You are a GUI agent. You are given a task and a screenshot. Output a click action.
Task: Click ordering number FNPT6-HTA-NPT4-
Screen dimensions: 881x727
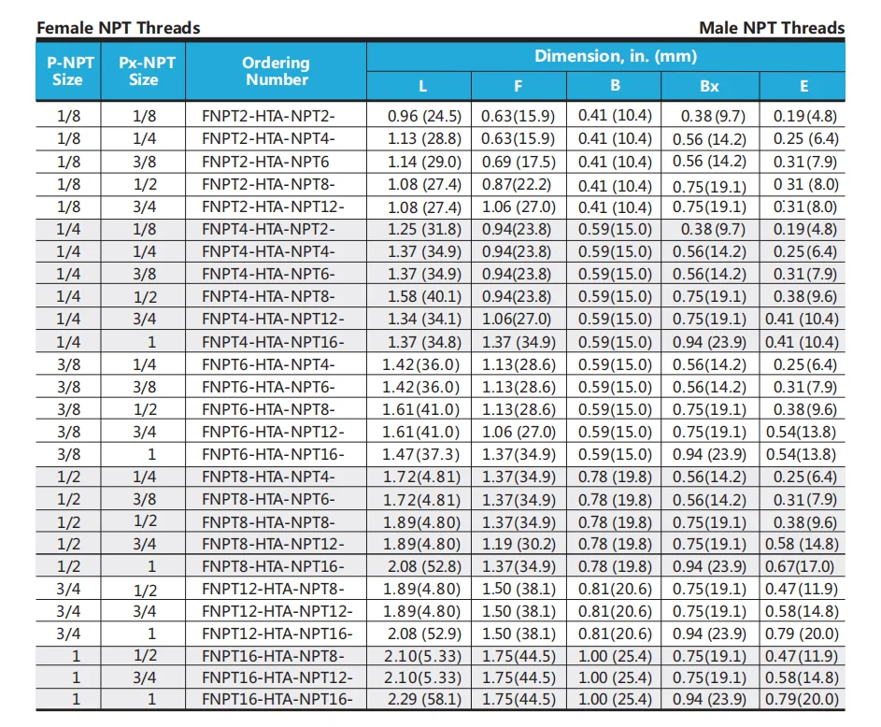coord(268,364)
